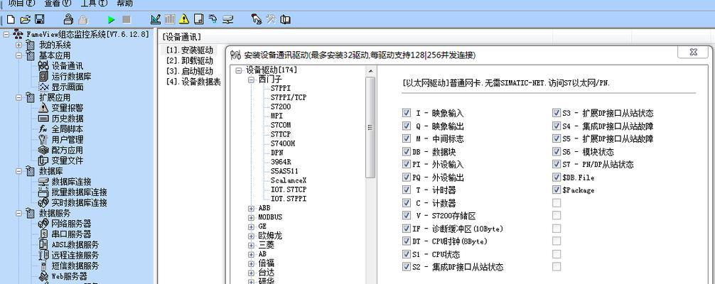Image resolution: width=715 pixels, height=284 pixels.
Task: Toggle the S6 - 模块状态 checkbox
Action: [557, 151]
